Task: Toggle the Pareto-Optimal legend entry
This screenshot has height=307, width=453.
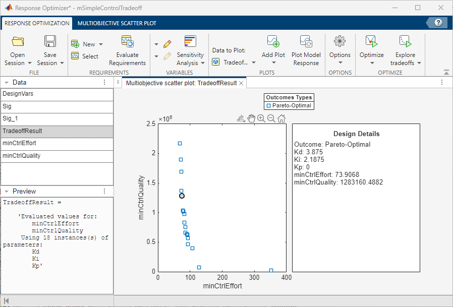Action: pyautogui.click(x=289, y=106)
